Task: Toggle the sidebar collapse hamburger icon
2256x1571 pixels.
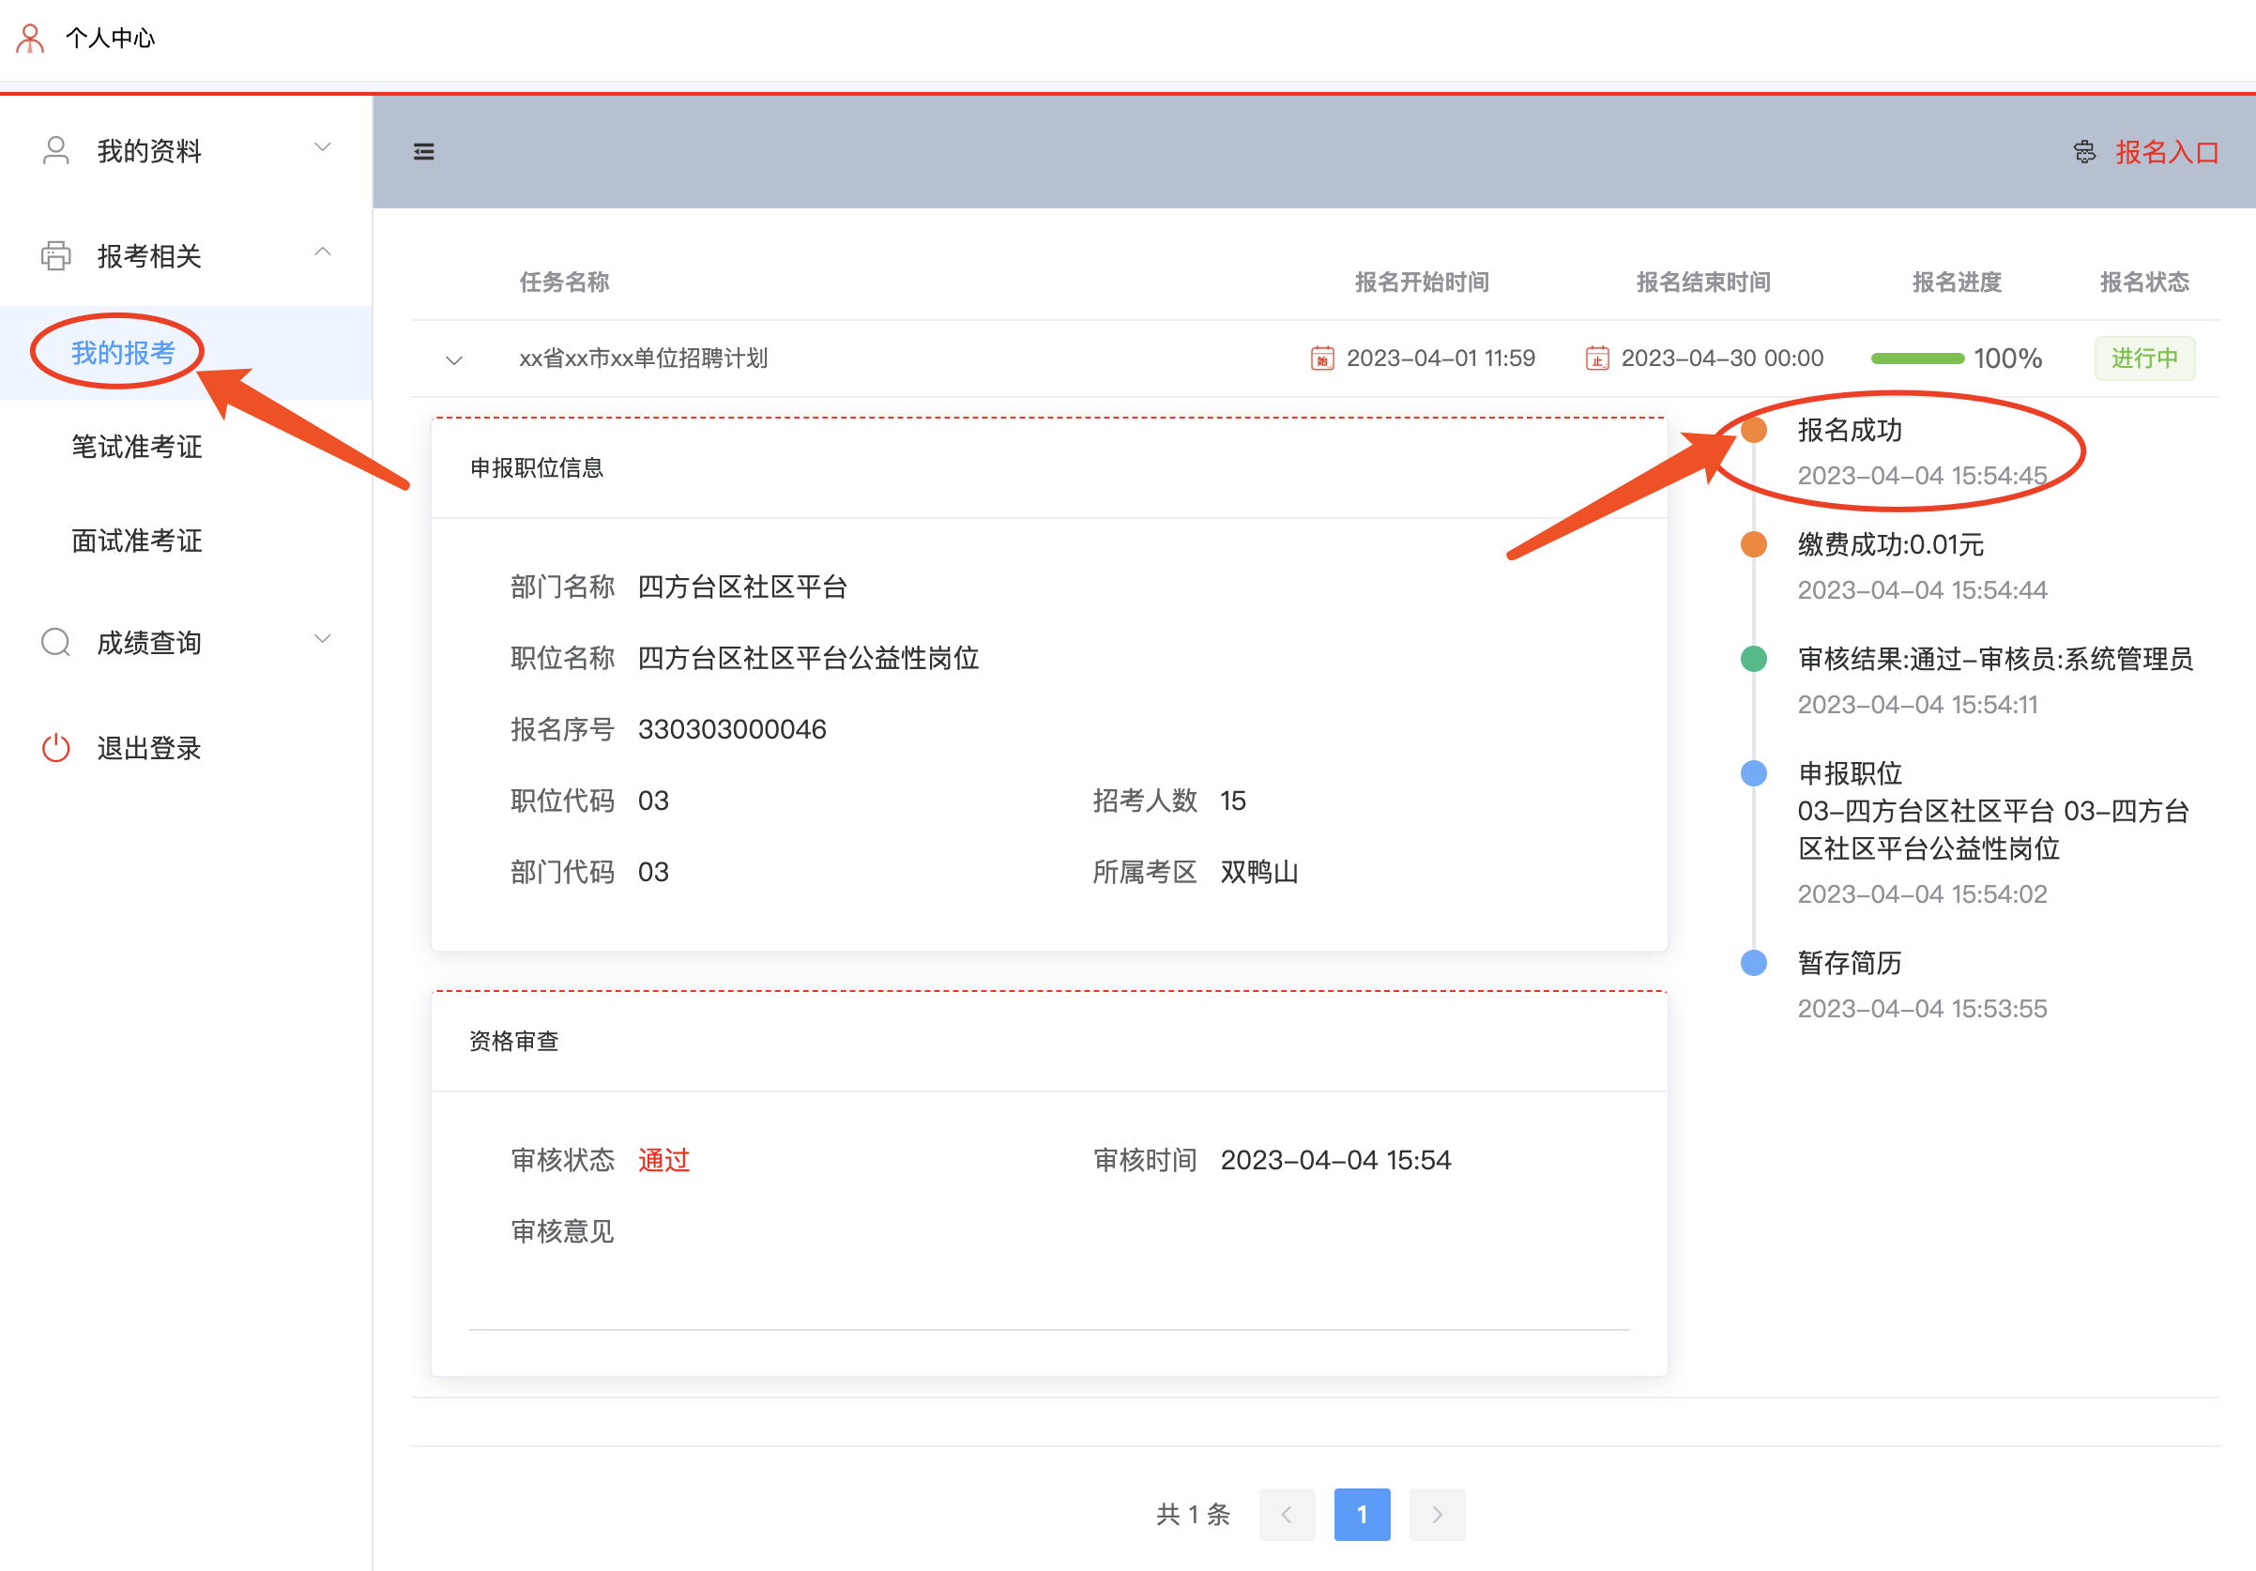Action: pos(423,152)
